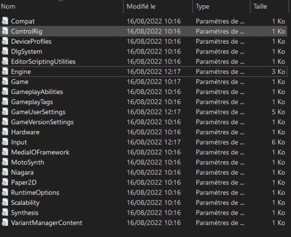
Task: Click the Input file icon
Action: [5, 142]
